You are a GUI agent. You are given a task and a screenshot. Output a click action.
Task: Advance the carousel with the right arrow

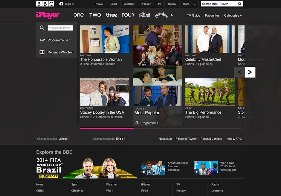[x=250, y=72]
